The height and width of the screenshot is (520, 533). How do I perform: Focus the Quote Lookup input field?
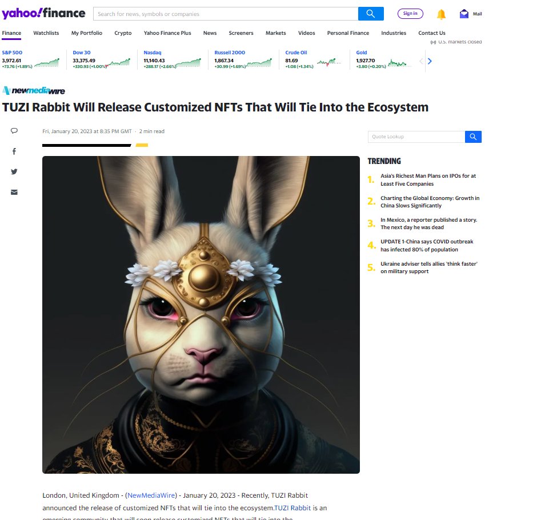[416, 137]
